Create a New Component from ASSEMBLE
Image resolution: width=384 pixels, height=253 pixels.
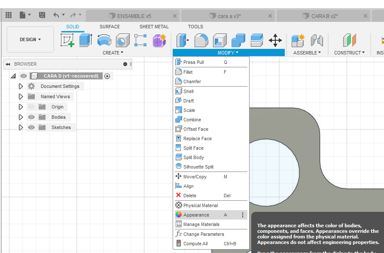(298, 40)
